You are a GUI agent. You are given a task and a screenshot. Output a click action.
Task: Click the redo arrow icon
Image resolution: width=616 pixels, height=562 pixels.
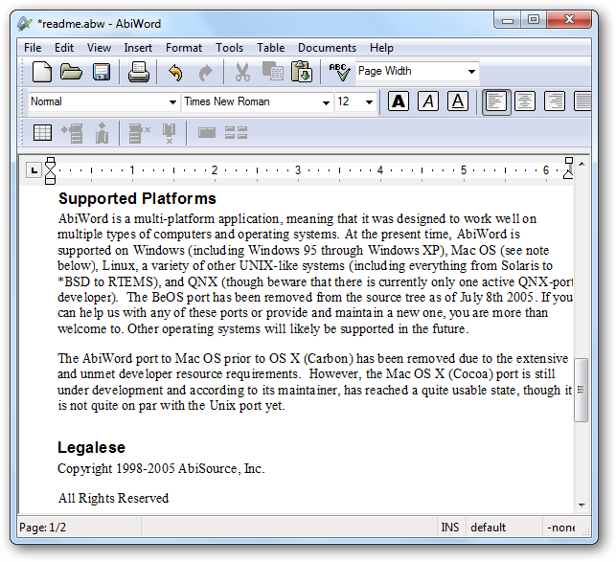pyautogui.click(x=205, y=73)
